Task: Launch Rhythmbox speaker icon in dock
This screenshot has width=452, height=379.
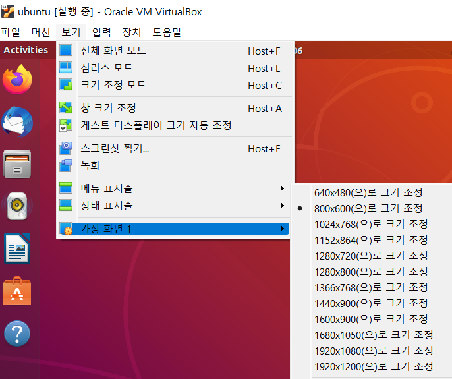Action: (17, 206)
